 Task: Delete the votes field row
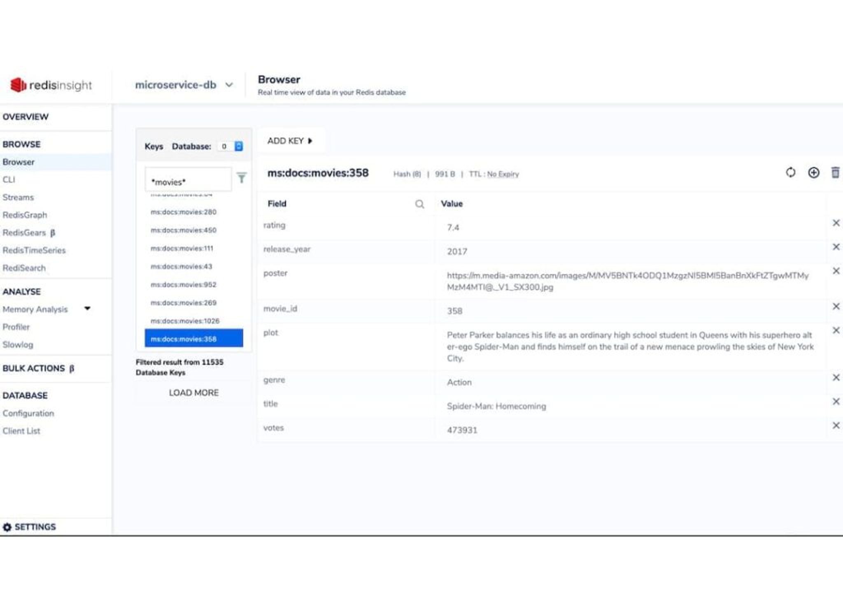click(x=836, y=425)
